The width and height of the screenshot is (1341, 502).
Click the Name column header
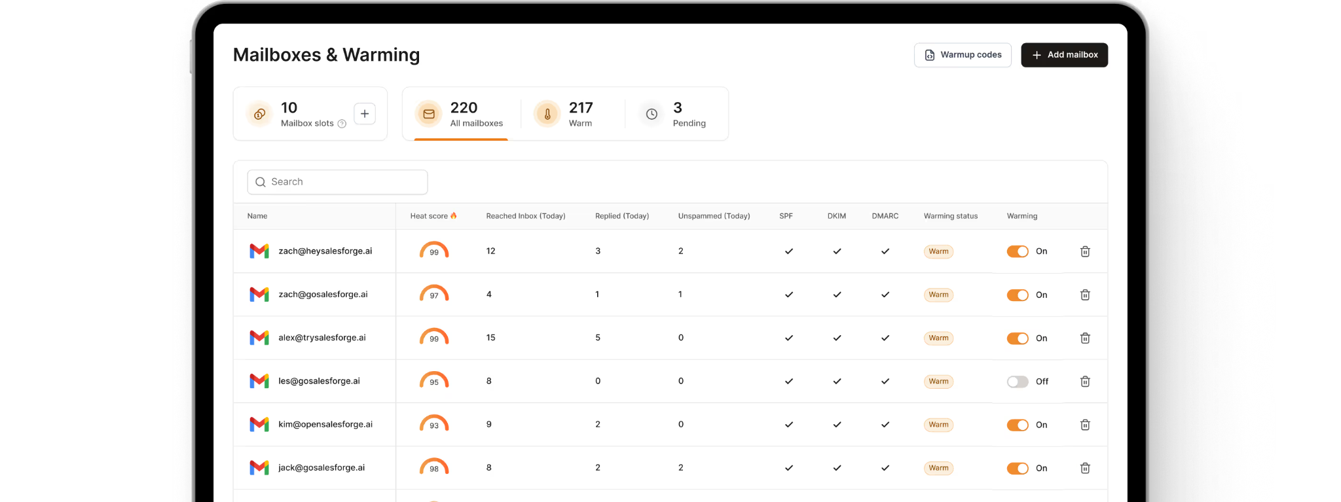point(257,216)
